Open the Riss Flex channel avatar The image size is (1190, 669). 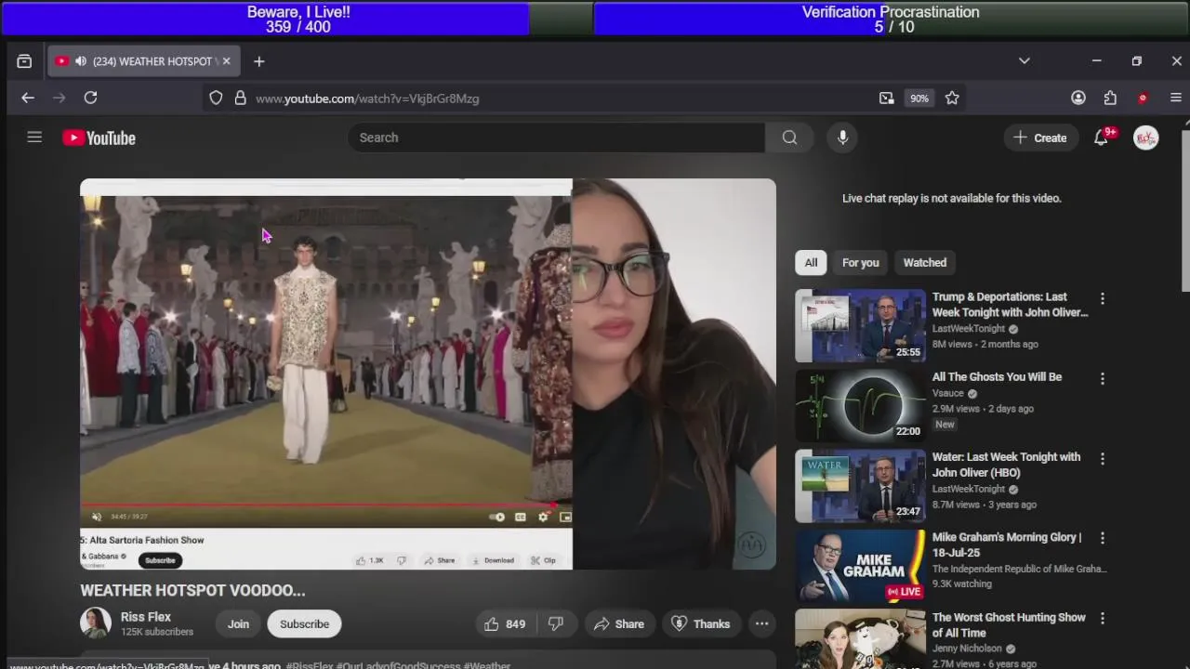point(96,623)
